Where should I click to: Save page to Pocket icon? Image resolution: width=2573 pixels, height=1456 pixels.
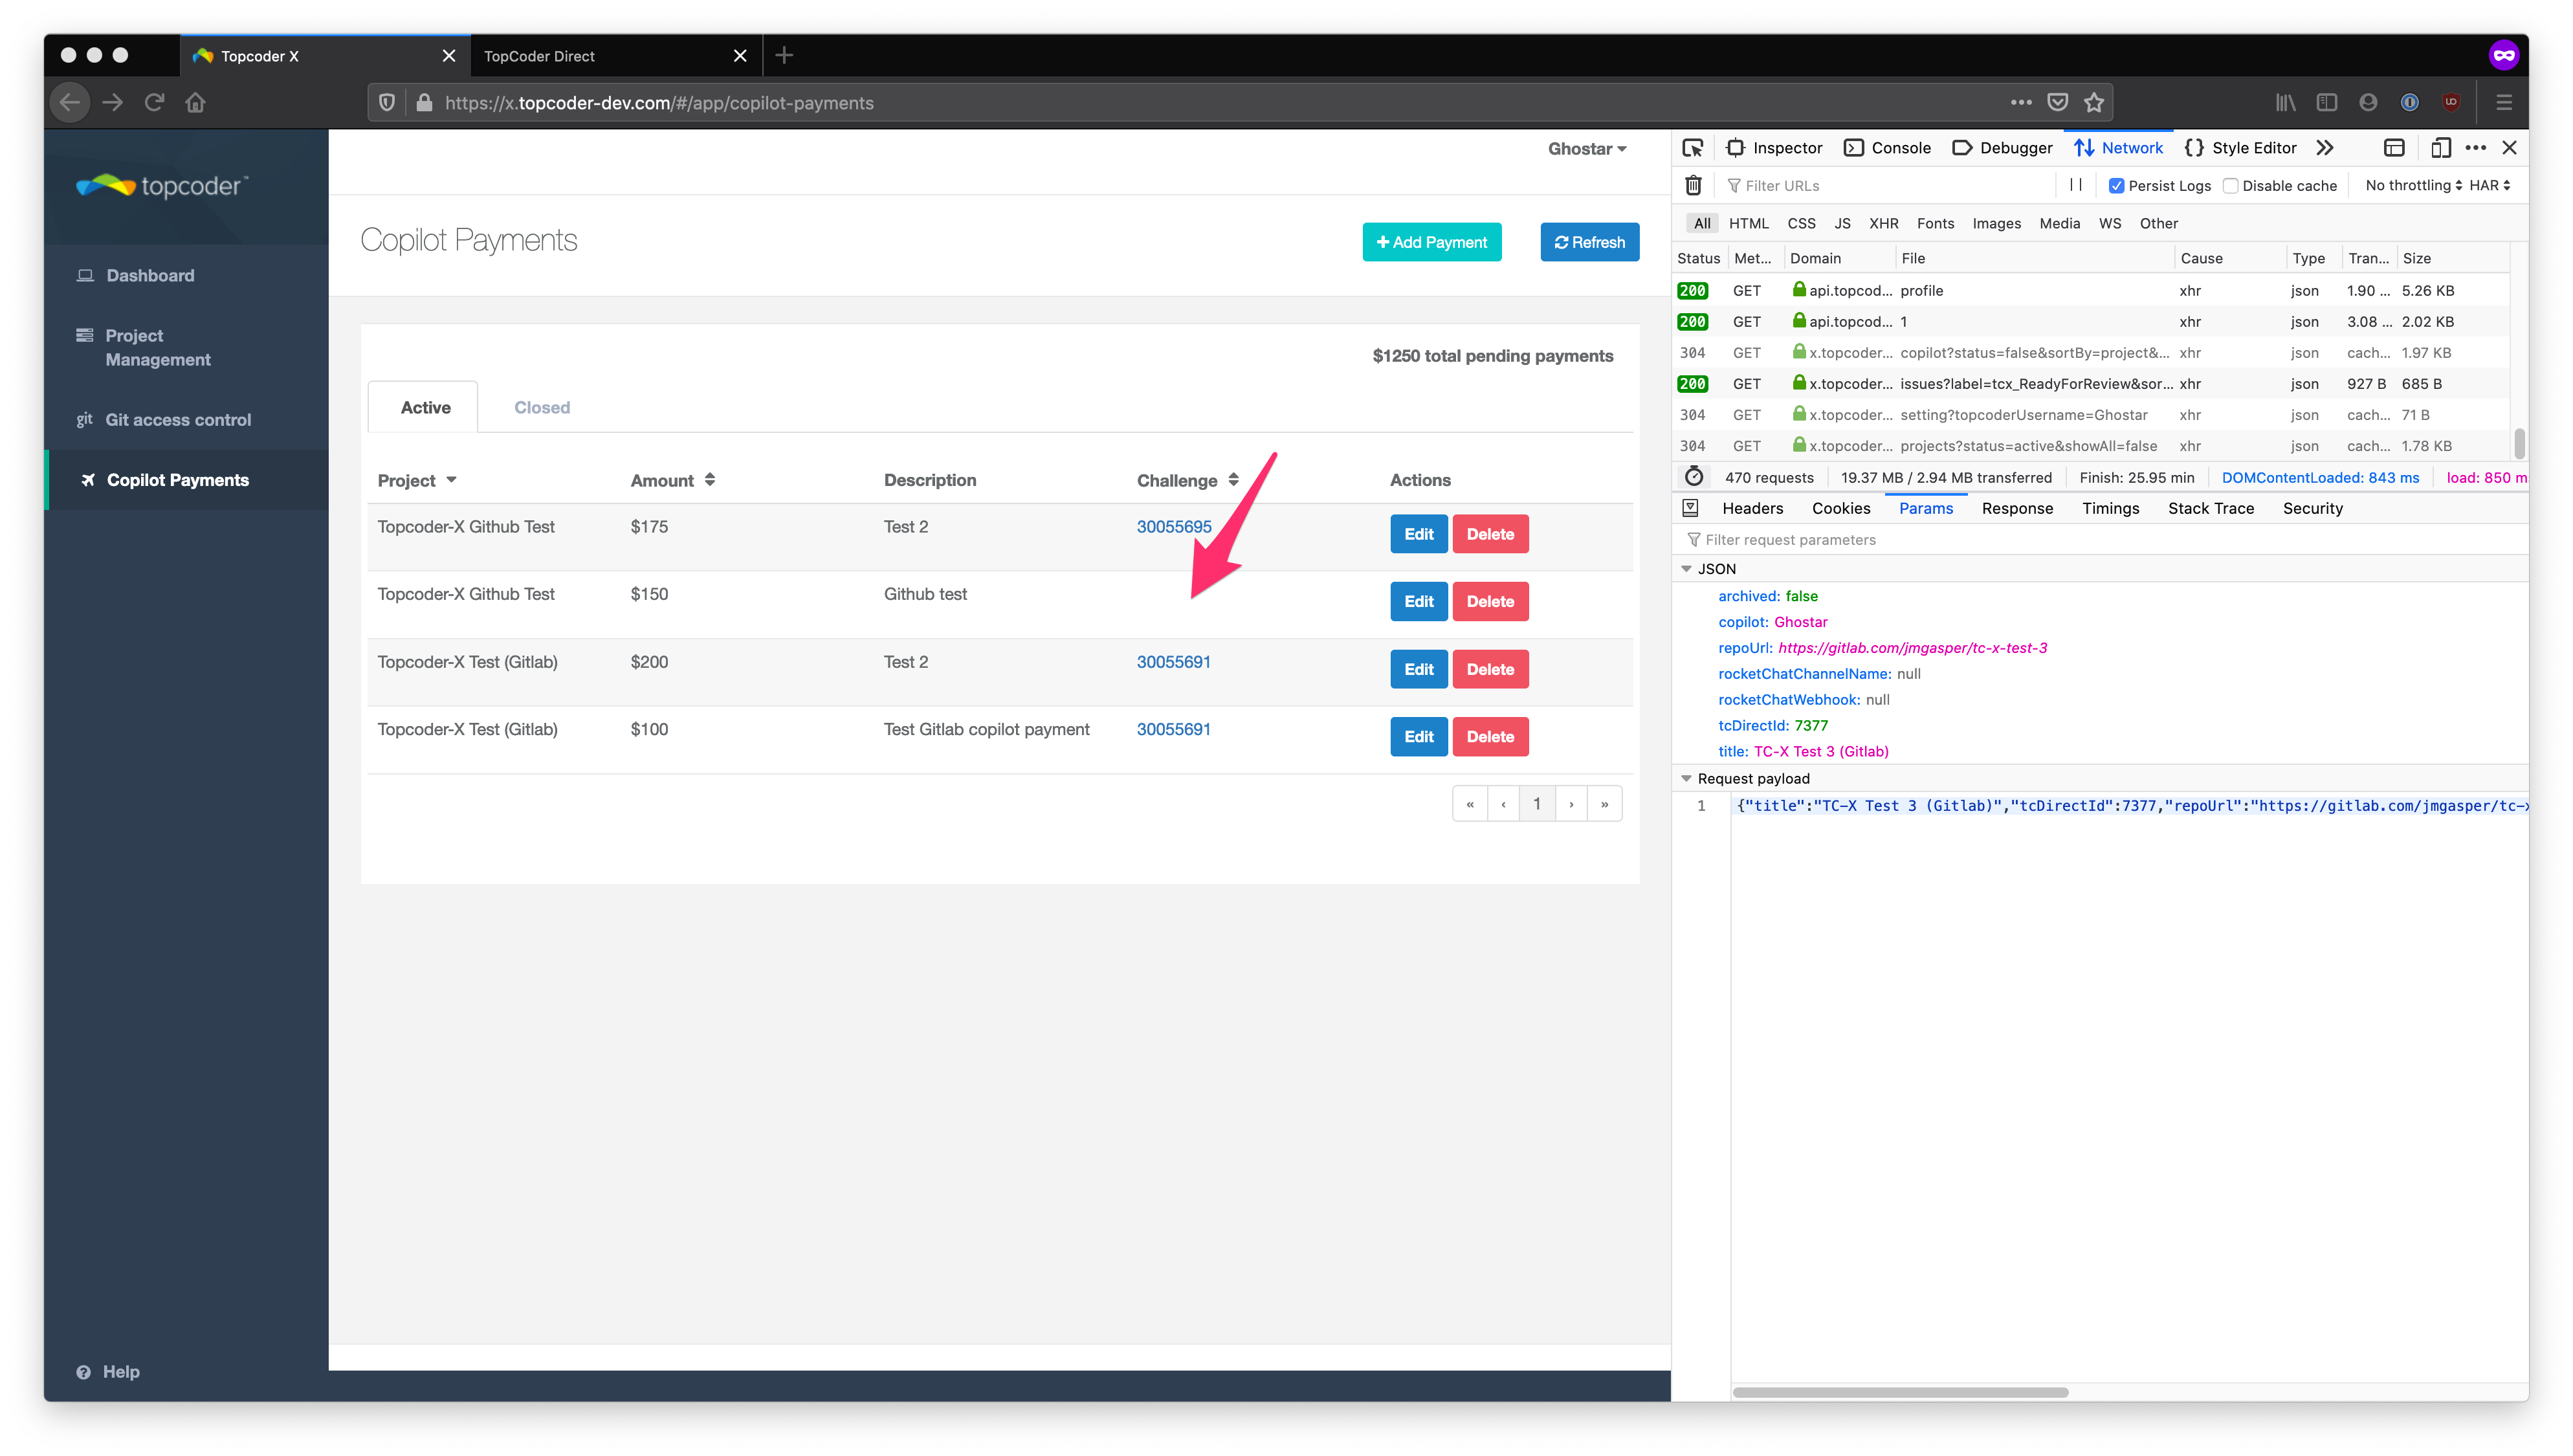(x=2058, y=102)
